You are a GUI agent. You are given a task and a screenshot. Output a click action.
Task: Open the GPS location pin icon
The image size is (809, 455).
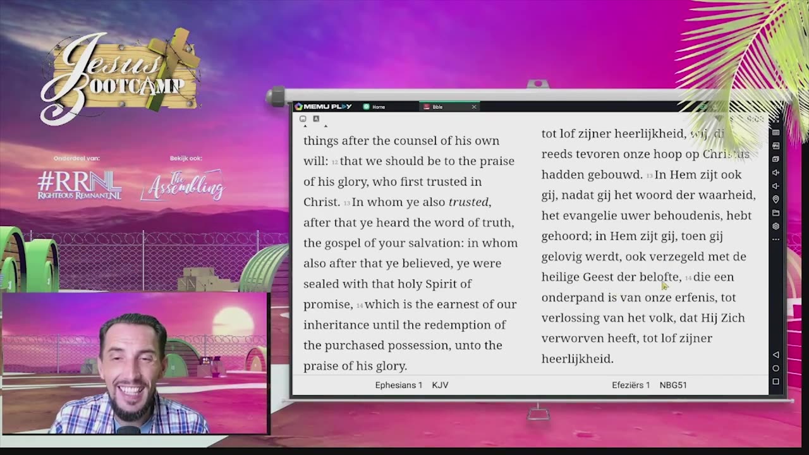(776, 199)
